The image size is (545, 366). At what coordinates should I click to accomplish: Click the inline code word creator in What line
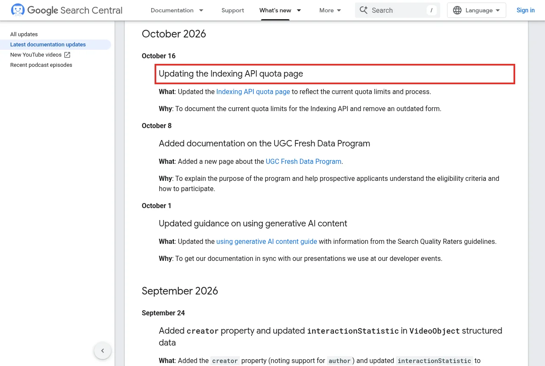[225, 361]
